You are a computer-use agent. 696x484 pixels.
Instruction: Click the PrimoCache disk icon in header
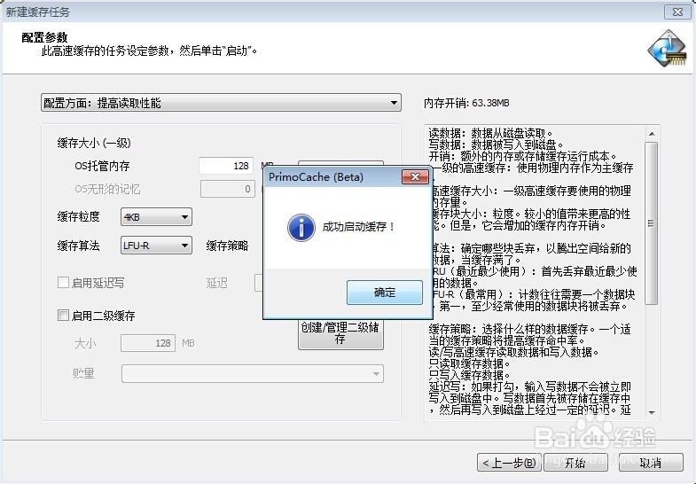pyautogui.click(x=668, y=49)
